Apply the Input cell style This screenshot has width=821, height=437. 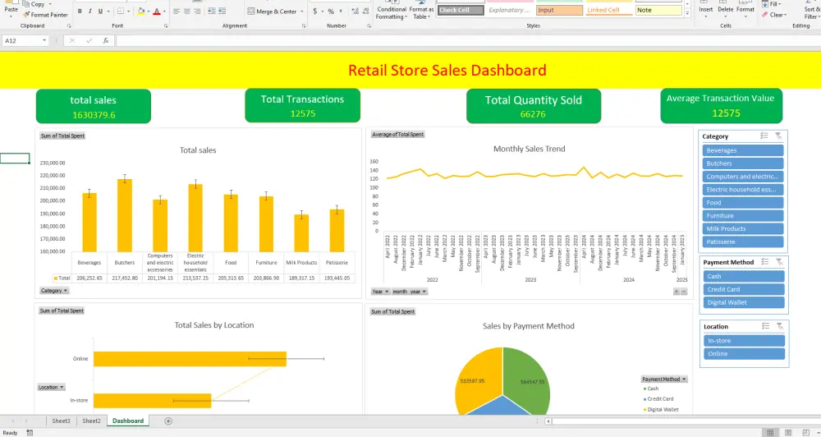click(559, 10)
